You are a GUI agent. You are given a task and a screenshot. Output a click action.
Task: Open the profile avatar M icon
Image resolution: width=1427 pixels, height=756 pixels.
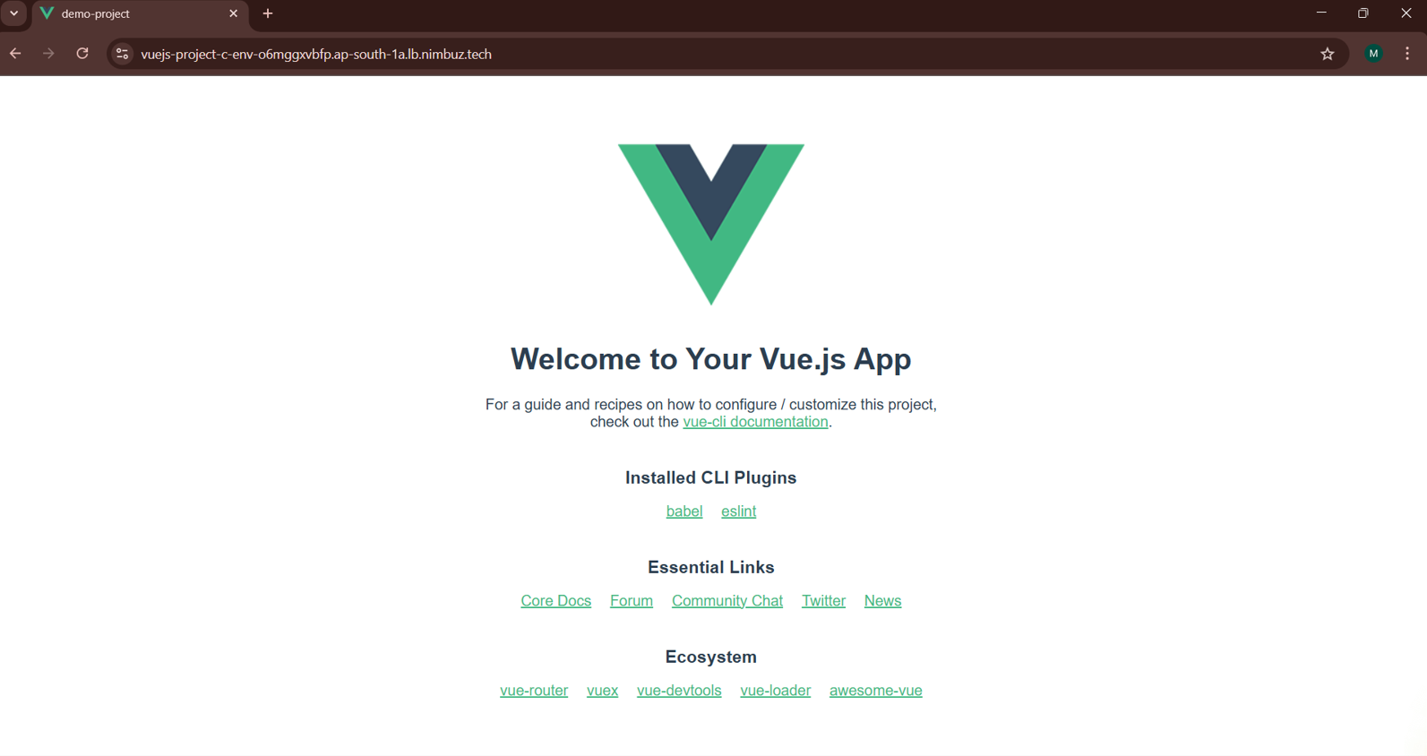pyautogui.click(x=1373, y=54)
